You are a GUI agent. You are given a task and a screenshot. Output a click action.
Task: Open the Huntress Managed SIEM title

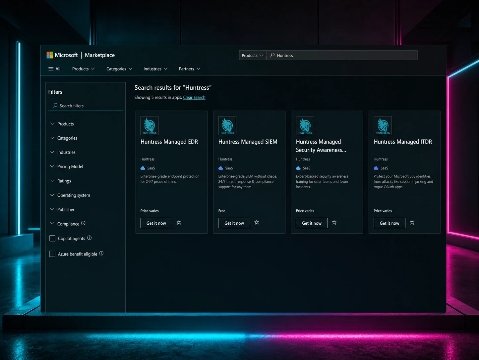point(248,142)
